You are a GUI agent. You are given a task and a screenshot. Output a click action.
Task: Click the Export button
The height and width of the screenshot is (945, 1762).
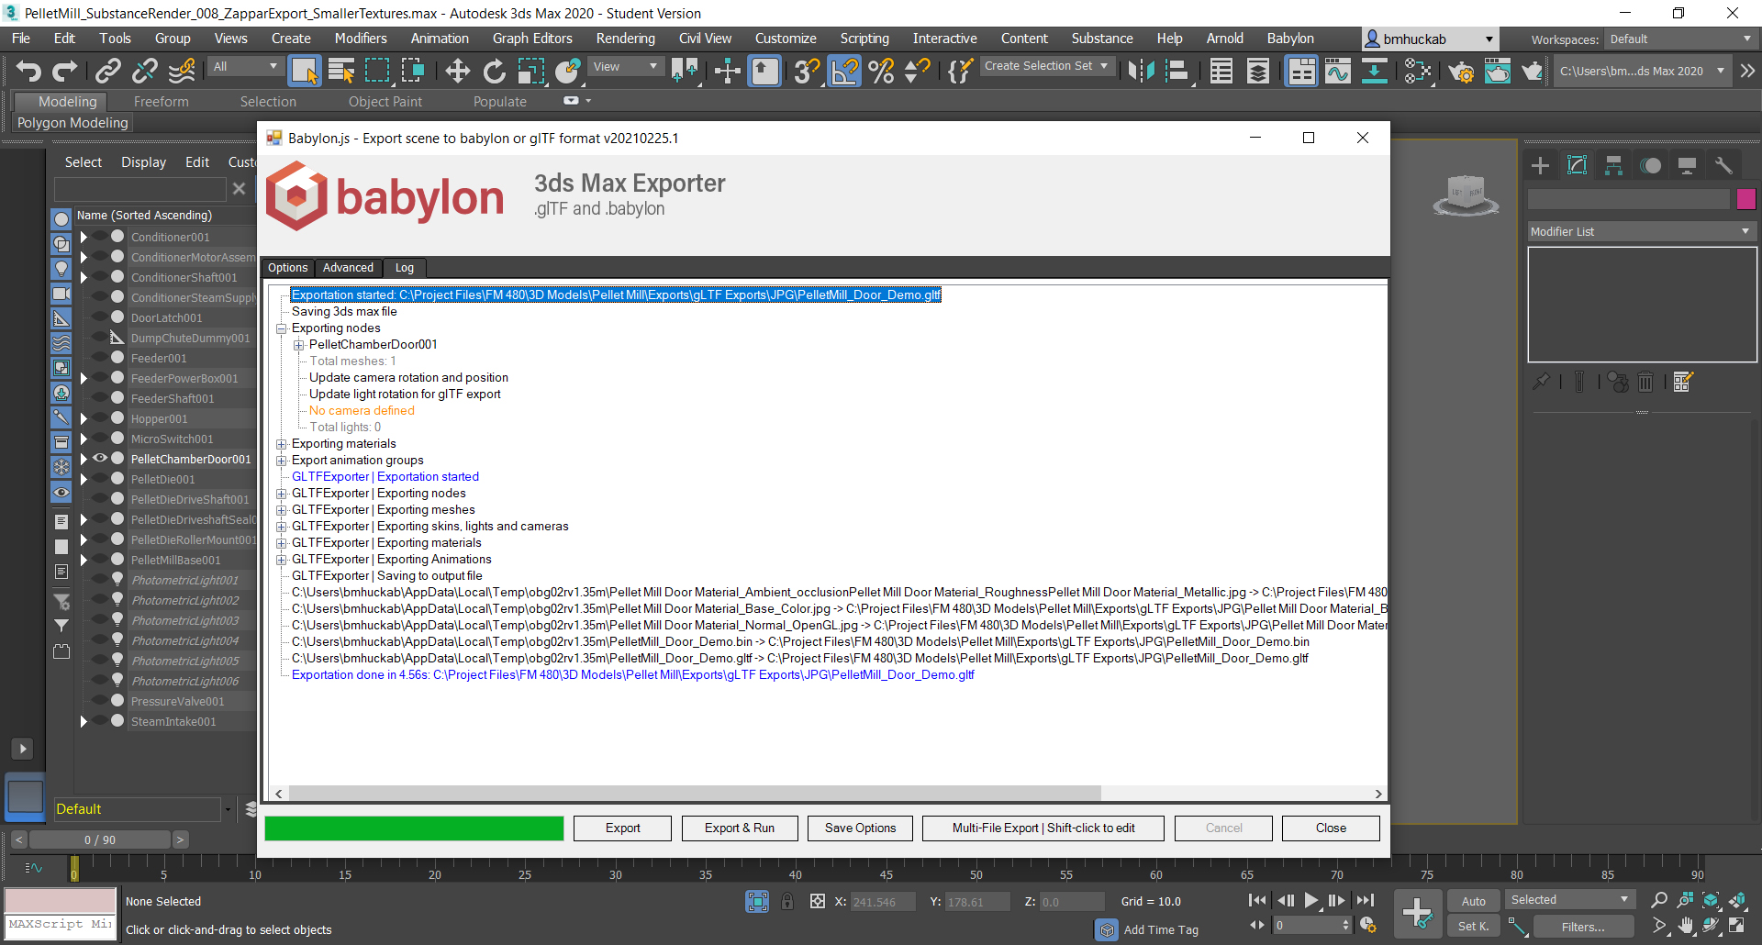coord(622,828)
